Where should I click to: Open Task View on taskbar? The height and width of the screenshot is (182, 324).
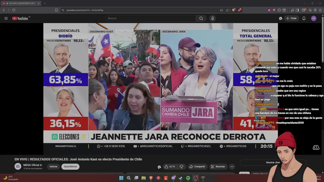click(136, 178)
